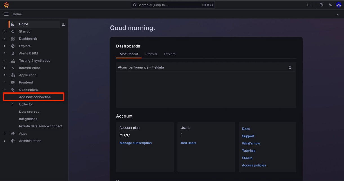Click the Home house icon in sidebar
344x181 pixels.
tap(13, 24)
